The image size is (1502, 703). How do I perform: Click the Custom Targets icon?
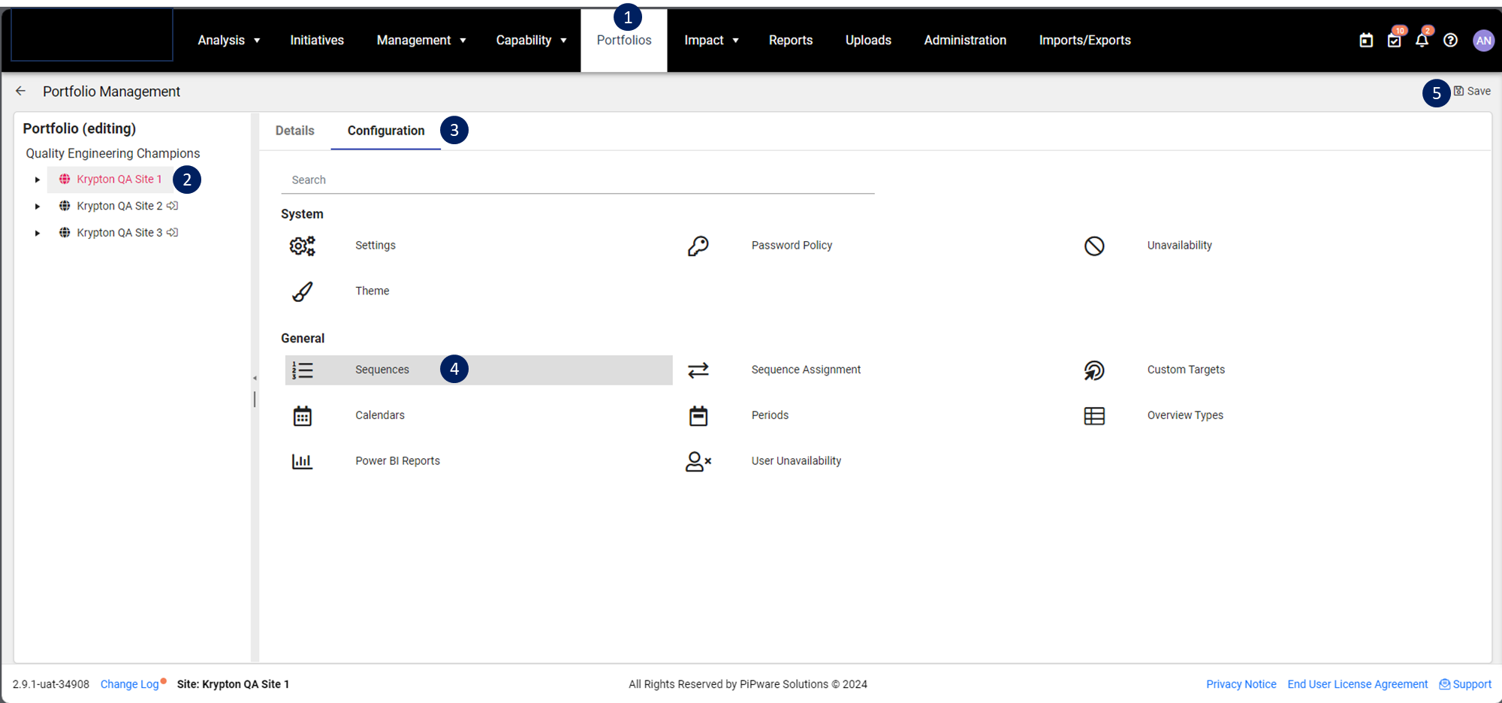coord(1094,370)
